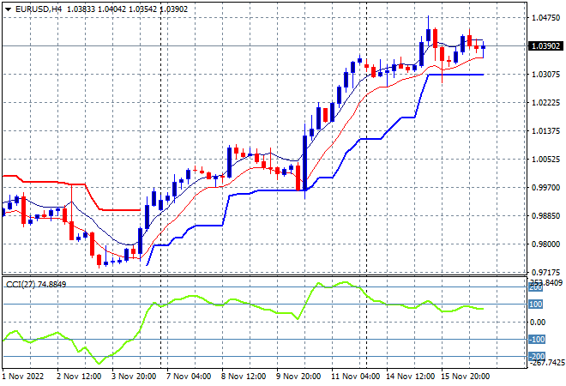
Task: Click the CCI -200 level marker
Action: [x=537, y=356]
